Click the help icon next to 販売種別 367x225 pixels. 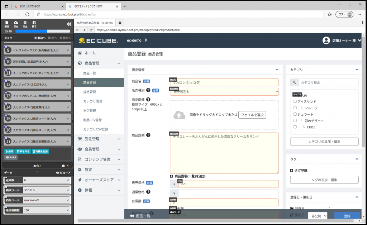148,90
